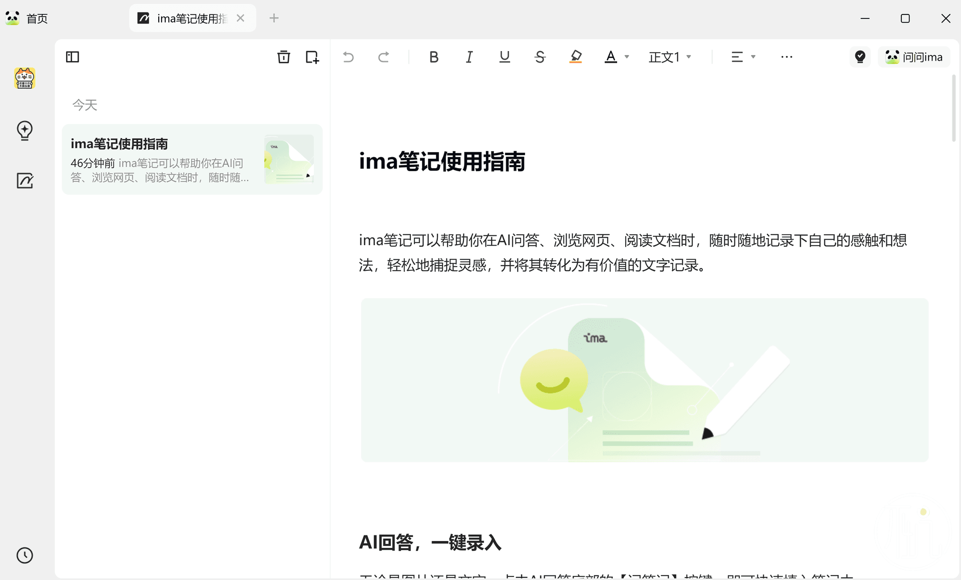Open the font color dropdown arrow
Screen dimensions: 961x580
[627, 57]
